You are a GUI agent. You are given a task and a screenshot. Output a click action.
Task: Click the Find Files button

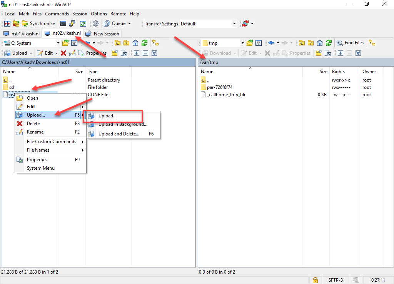pos(350,43)
